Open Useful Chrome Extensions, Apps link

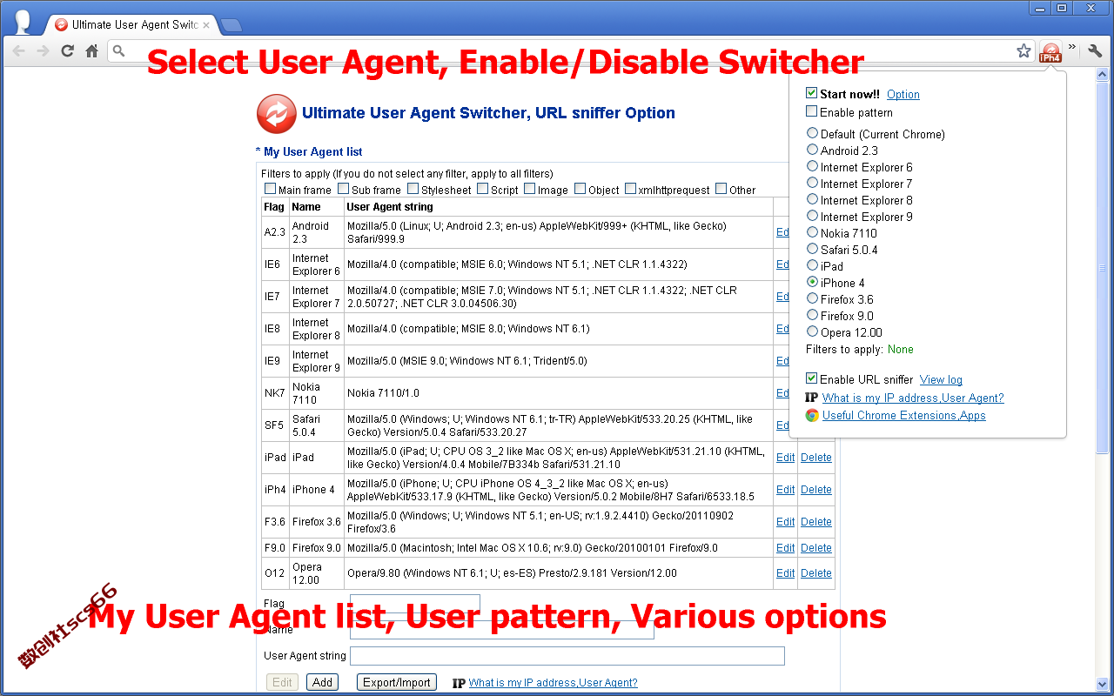(904, 416)
